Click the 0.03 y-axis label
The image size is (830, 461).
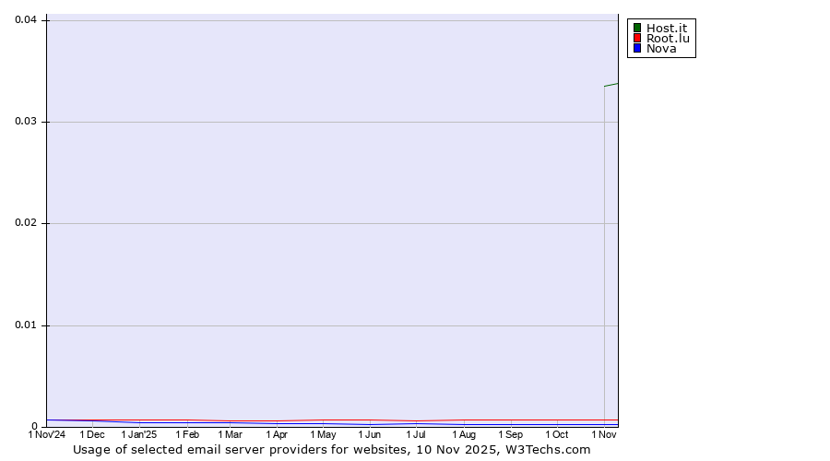click(26, 121)
